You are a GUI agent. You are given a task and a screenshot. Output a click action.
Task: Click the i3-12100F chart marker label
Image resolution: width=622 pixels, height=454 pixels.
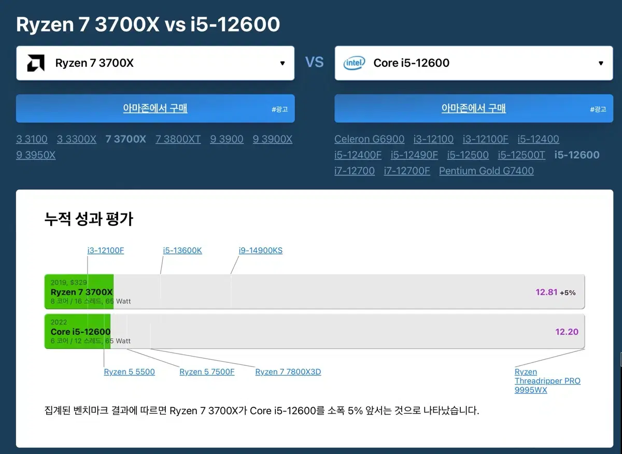[x=106, y=250]
